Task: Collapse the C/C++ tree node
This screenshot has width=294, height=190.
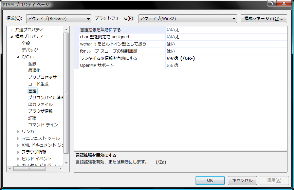Action: [x=18, y=57]
